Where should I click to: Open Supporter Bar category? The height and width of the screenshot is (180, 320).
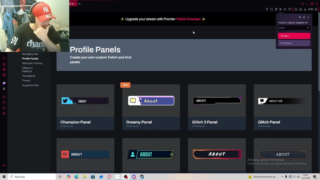30,85
